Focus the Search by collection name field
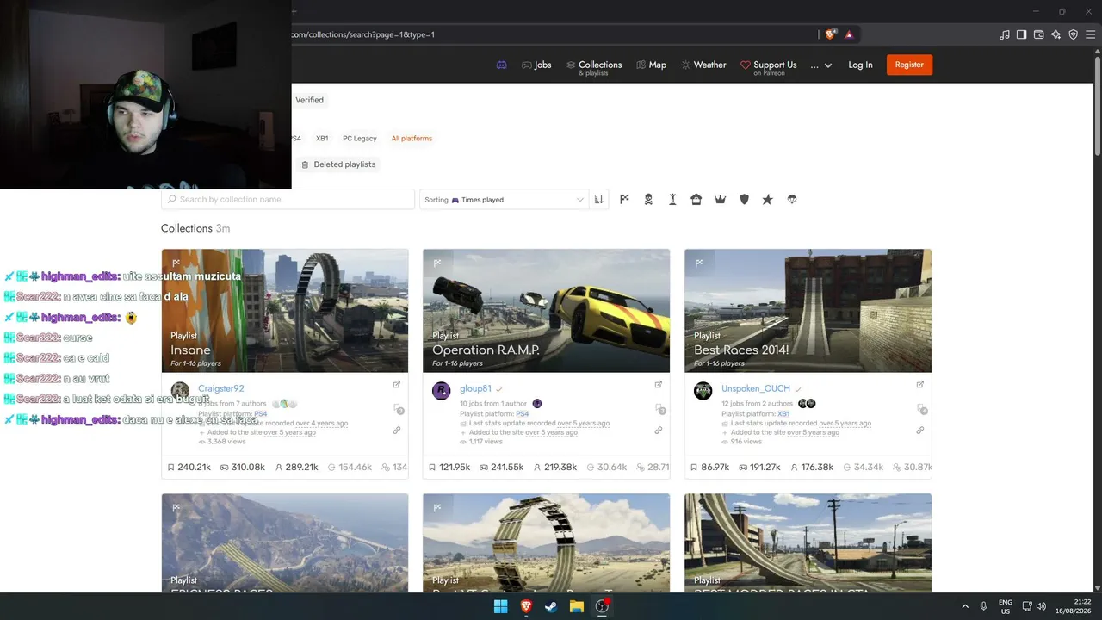 tap(288, 199)
